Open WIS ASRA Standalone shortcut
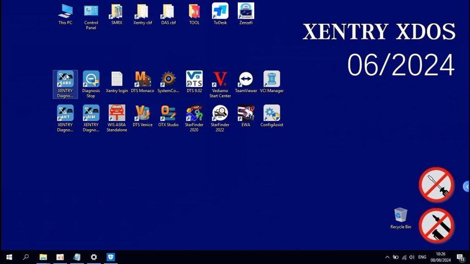The width and height of the screenshot is (470, 264). (x=117, y=119)
